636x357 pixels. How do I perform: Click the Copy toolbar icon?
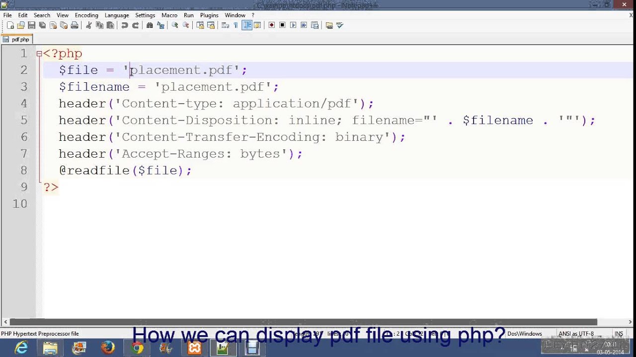tap(99, 25)
